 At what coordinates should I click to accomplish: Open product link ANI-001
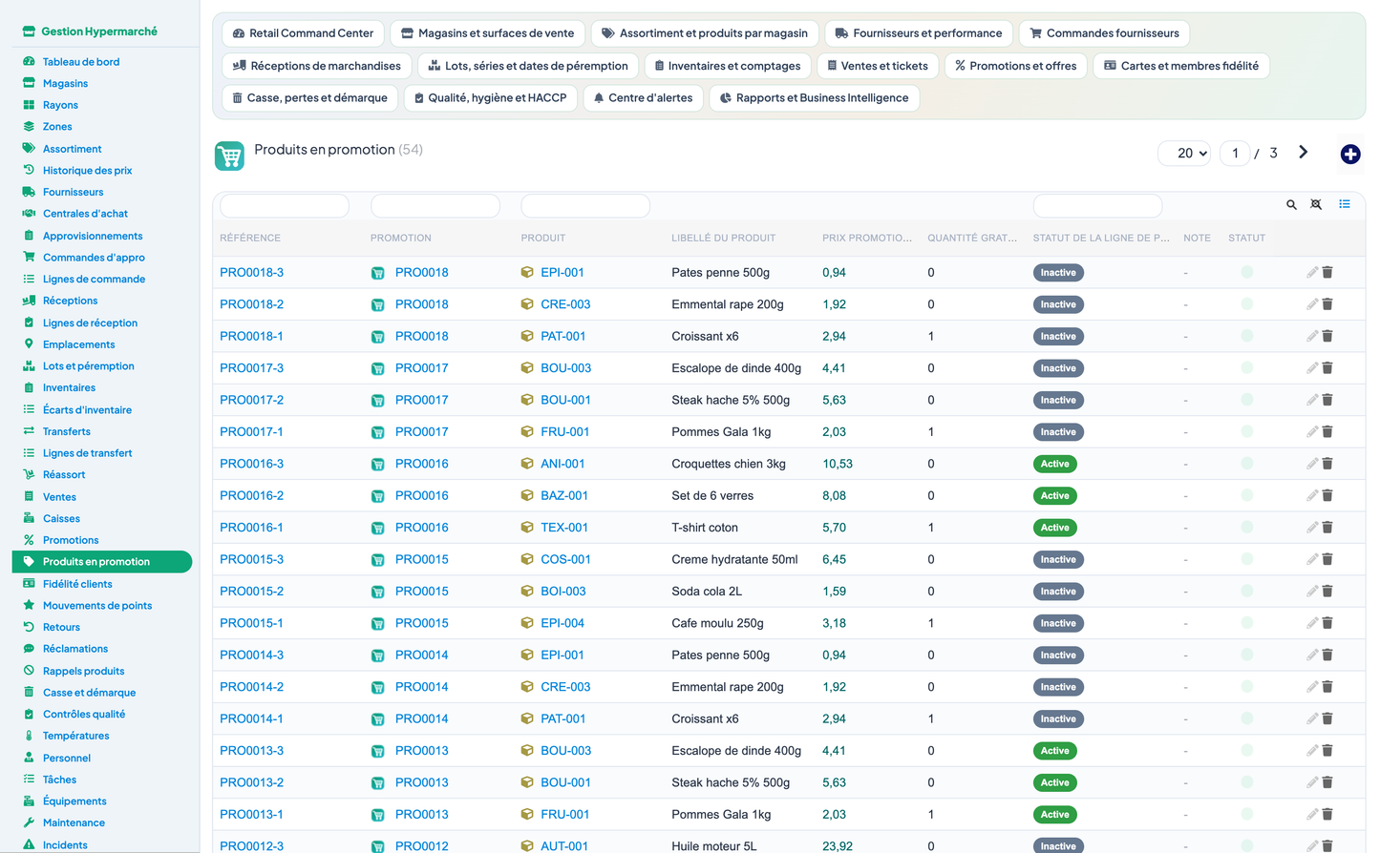(x=563, y=464)
